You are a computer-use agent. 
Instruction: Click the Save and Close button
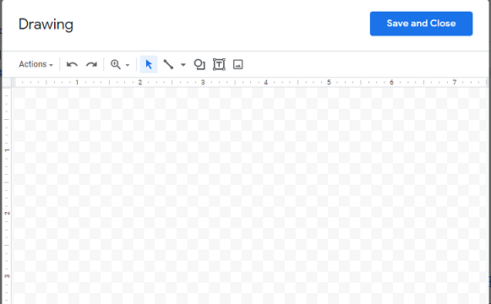tap(421, 24)
